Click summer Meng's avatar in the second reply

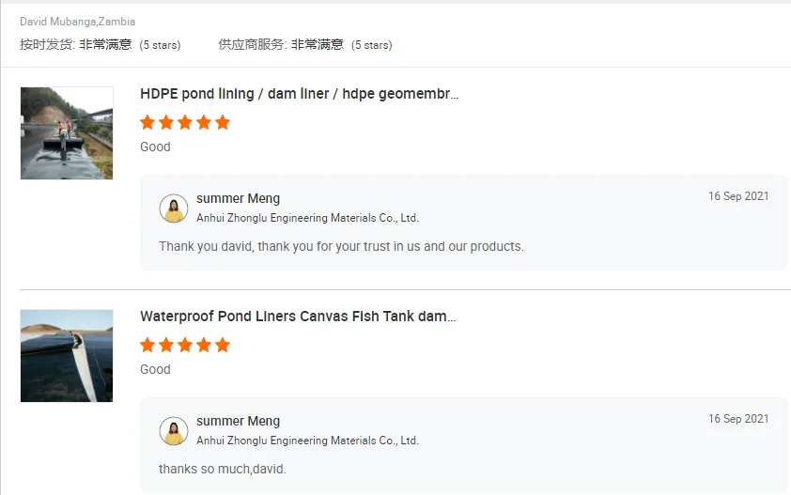(x=174, y=431)
